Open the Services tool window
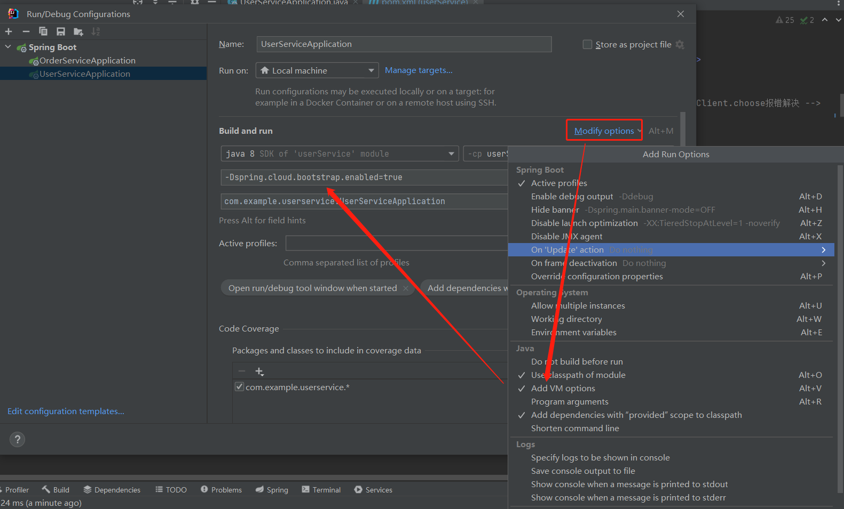Screen dimensions: 844x509 (x=373, y=490)
